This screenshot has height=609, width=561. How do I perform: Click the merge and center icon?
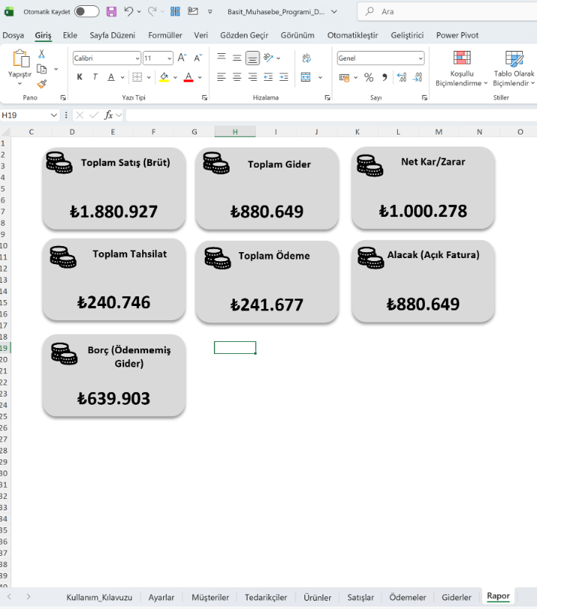click(306, 77)
